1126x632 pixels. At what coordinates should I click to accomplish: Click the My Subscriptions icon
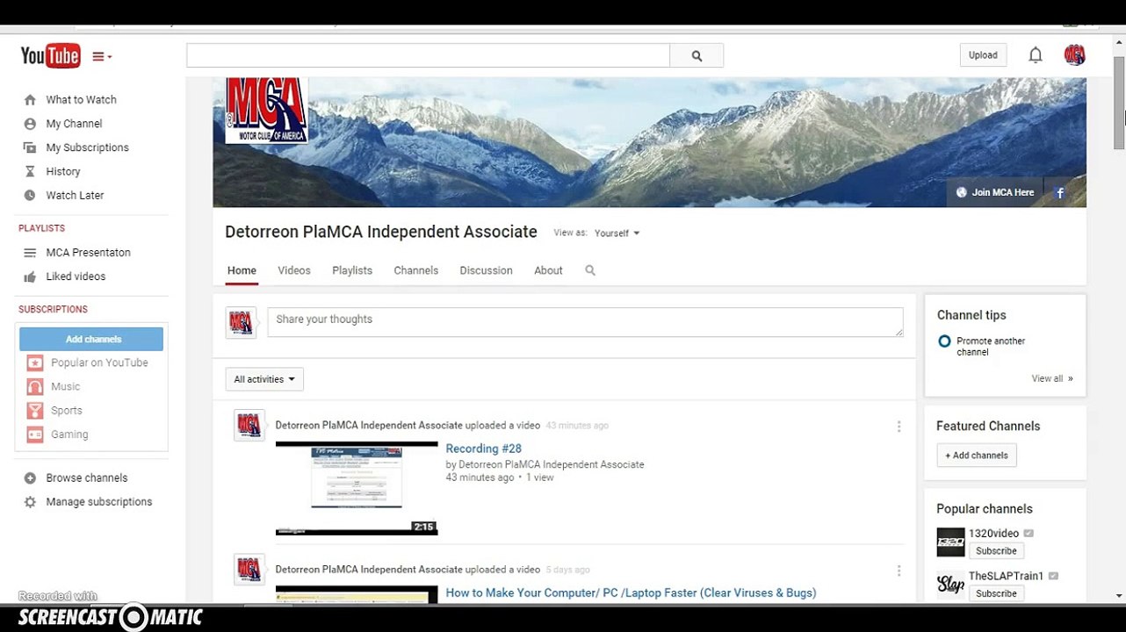pos(30,147)
